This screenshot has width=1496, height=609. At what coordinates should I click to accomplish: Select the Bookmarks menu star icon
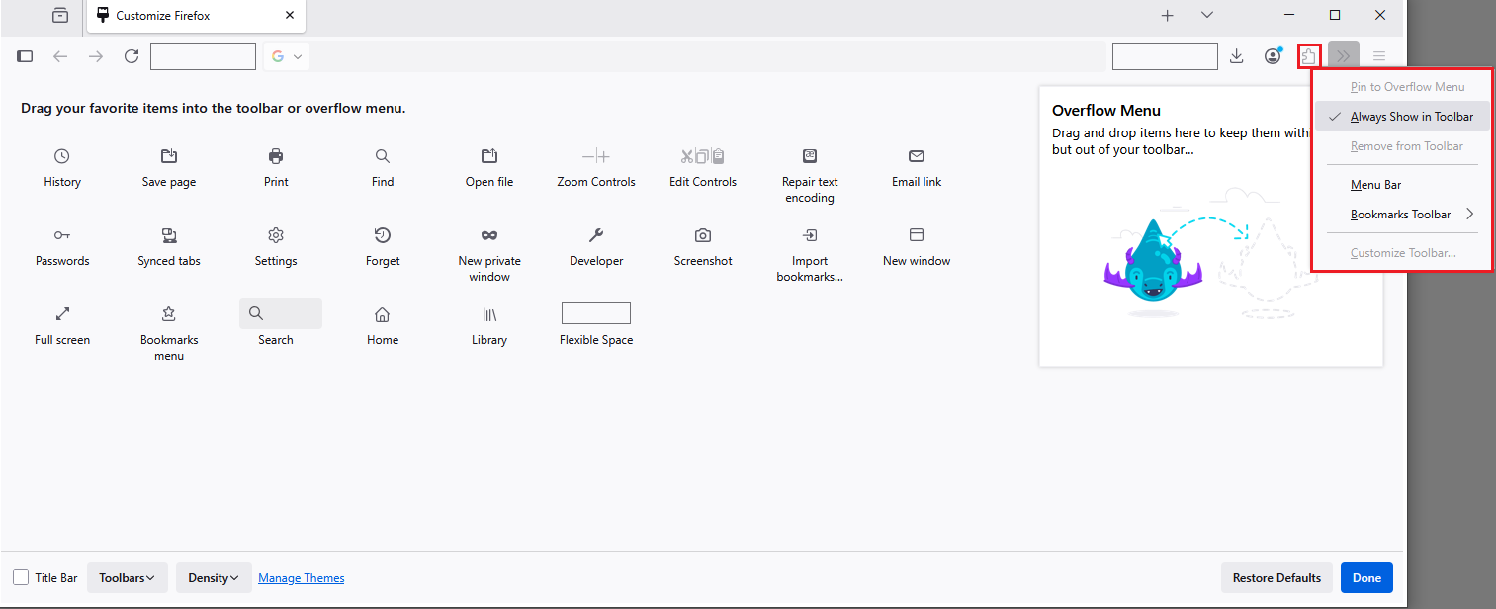click(x=169, y=314)
